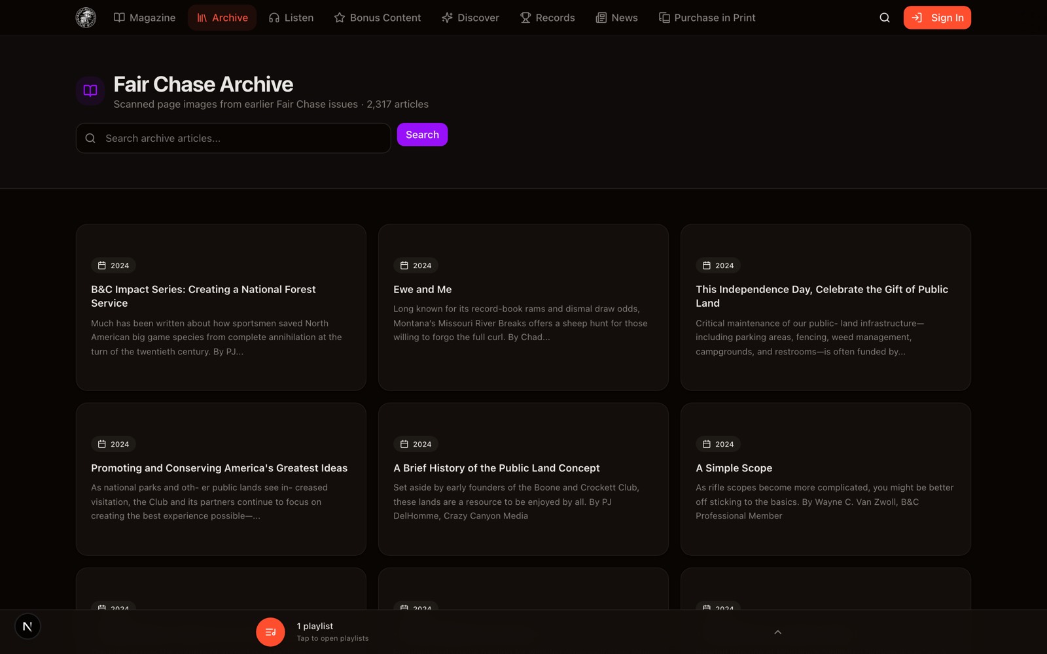This screenshot has height=654, width=1047.
Task: Click the Bonus Content star icon
Action: click(340, 18)
